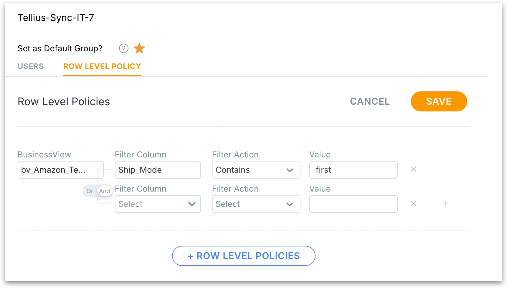Save the row level policies

tap(438, 101)
